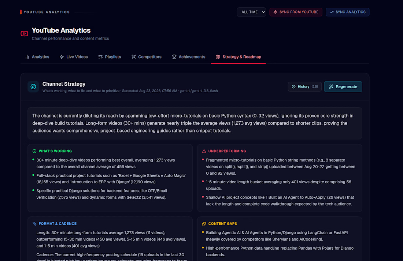The width and height of the screenshot is (403, 261).
Task: Regenerate the channel strategy
Action: 343,86
